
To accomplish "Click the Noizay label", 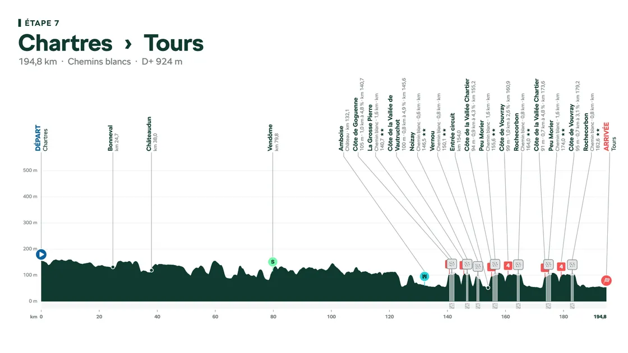I will click(x=418, y=122).
